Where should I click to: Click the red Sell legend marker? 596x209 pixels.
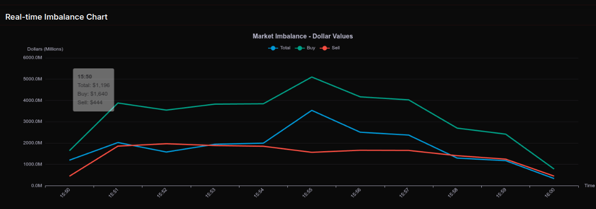click(325, 48)
